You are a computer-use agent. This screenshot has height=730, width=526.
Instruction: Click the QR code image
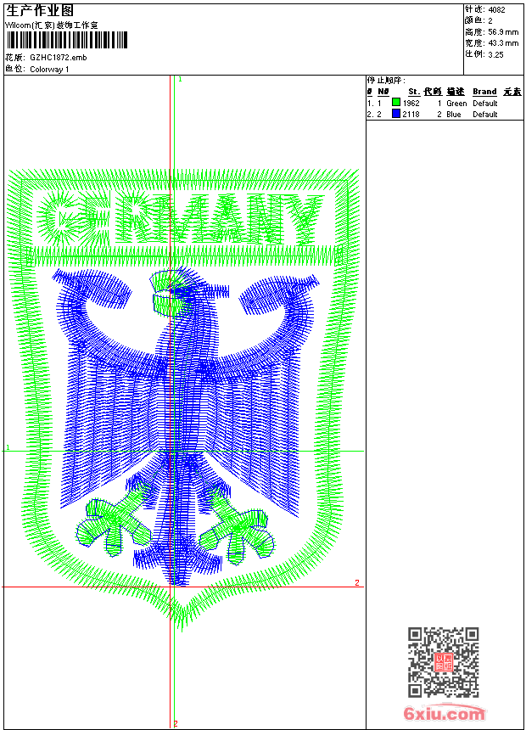point(443,661)
